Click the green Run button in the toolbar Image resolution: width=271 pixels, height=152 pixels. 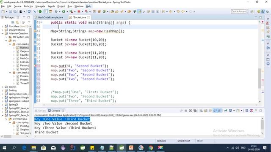(64, 11)
